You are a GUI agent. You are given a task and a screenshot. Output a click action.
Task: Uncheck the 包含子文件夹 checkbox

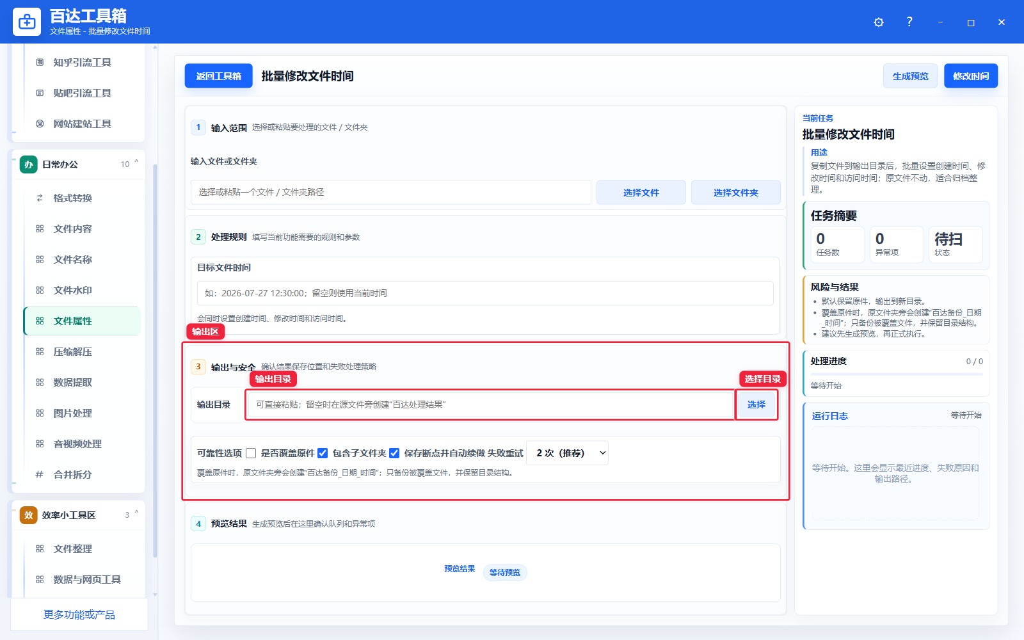click(323, 453)
